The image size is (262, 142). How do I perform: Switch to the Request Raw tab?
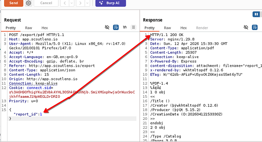(x=28, y=28)
